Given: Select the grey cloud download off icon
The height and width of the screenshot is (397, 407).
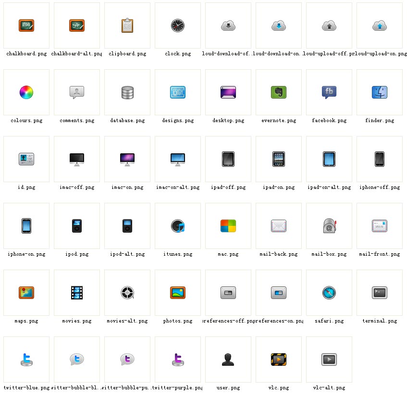Looking at the screenshot, I should point(228,25).
